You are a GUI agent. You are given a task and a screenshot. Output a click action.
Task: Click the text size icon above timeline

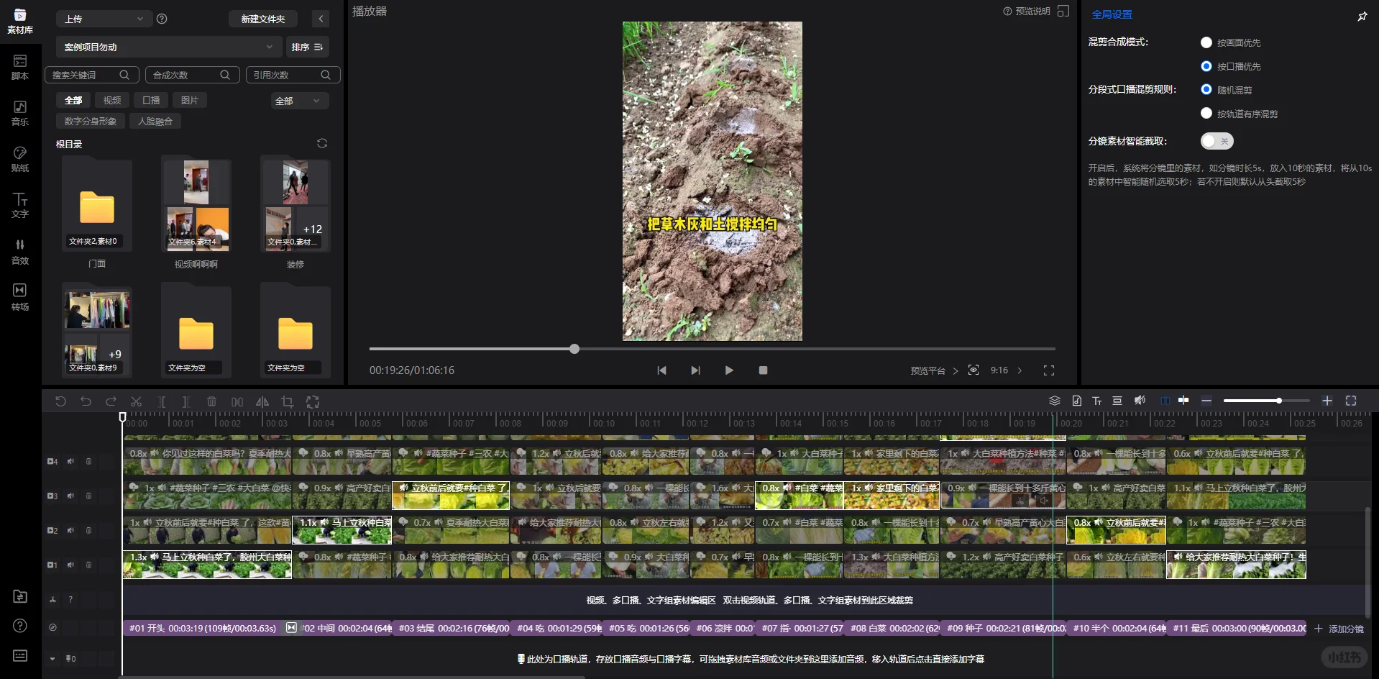click(1097, 401)
